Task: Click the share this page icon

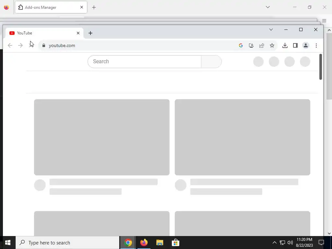Action: 262,45
